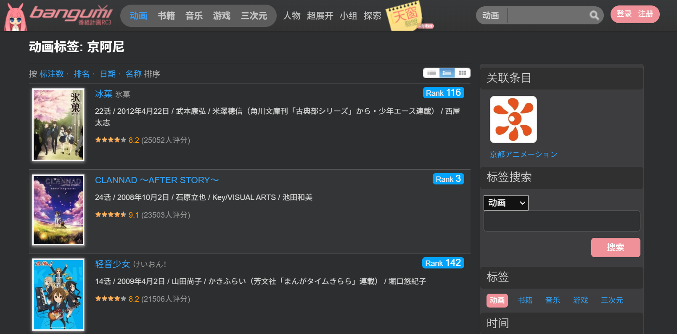
Task: Open the 音乐 navigation tab
Action: pos(194,16)
